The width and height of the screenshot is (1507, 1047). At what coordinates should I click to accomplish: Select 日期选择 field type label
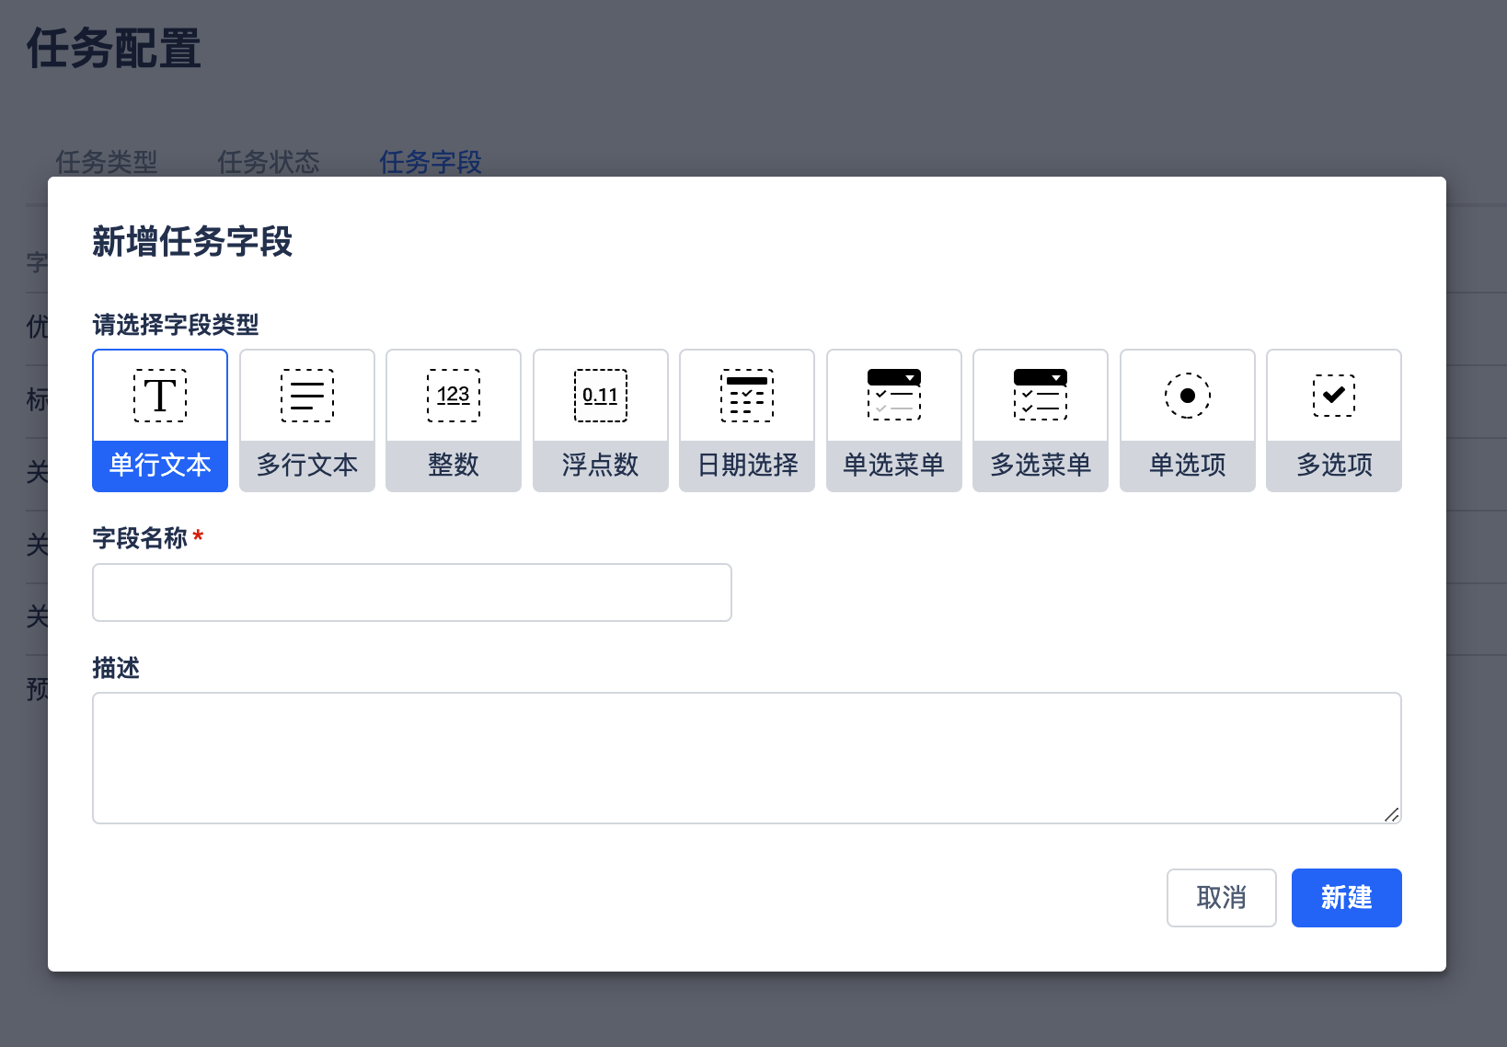747,465
